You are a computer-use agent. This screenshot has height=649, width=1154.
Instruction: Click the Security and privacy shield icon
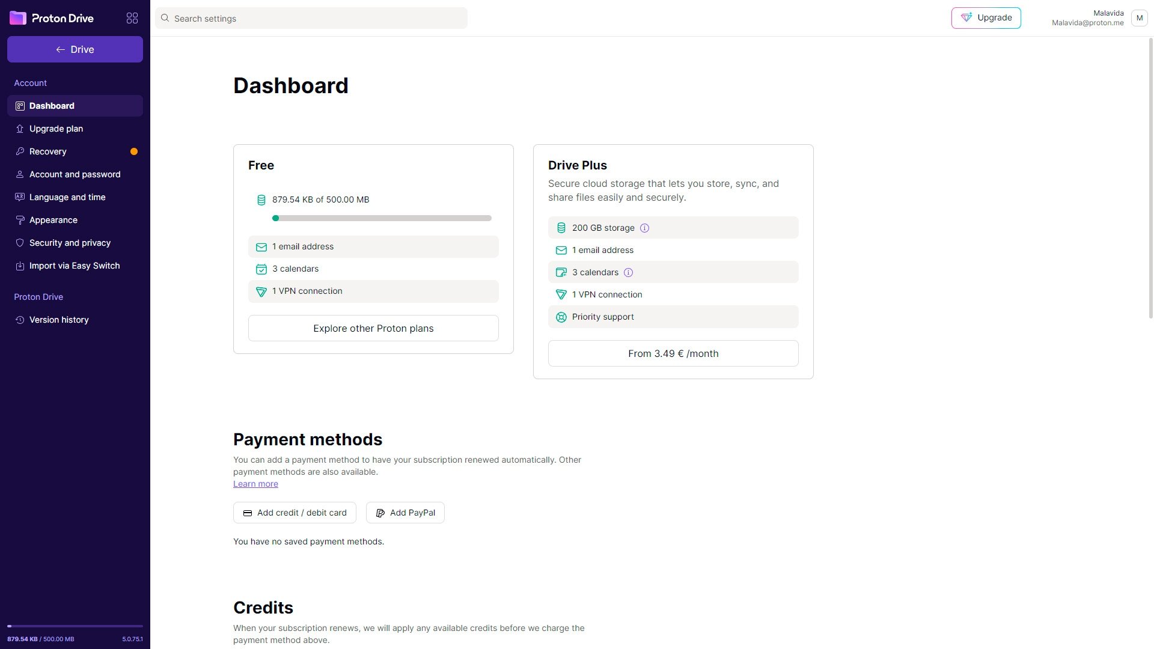pos(20,243)
